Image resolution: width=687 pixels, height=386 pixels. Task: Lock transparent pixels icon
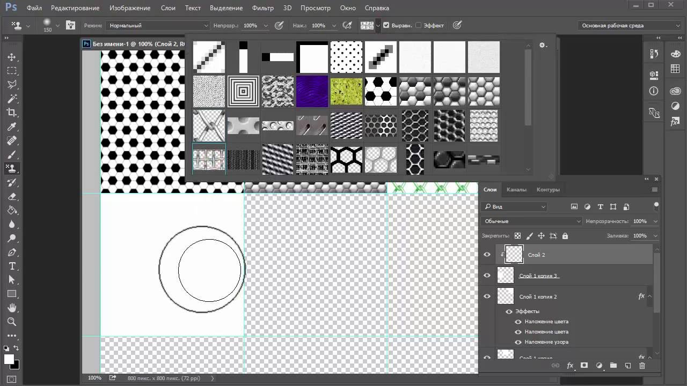[517, 236]
